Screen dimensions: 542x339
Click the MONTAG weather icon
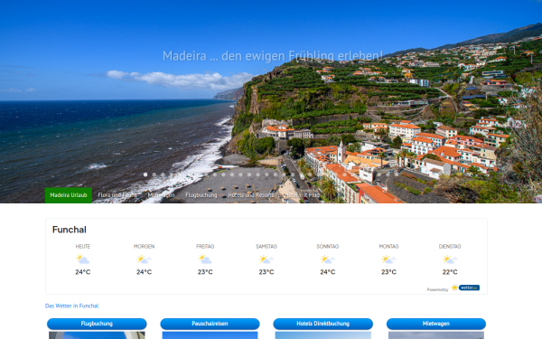(388, 259)
